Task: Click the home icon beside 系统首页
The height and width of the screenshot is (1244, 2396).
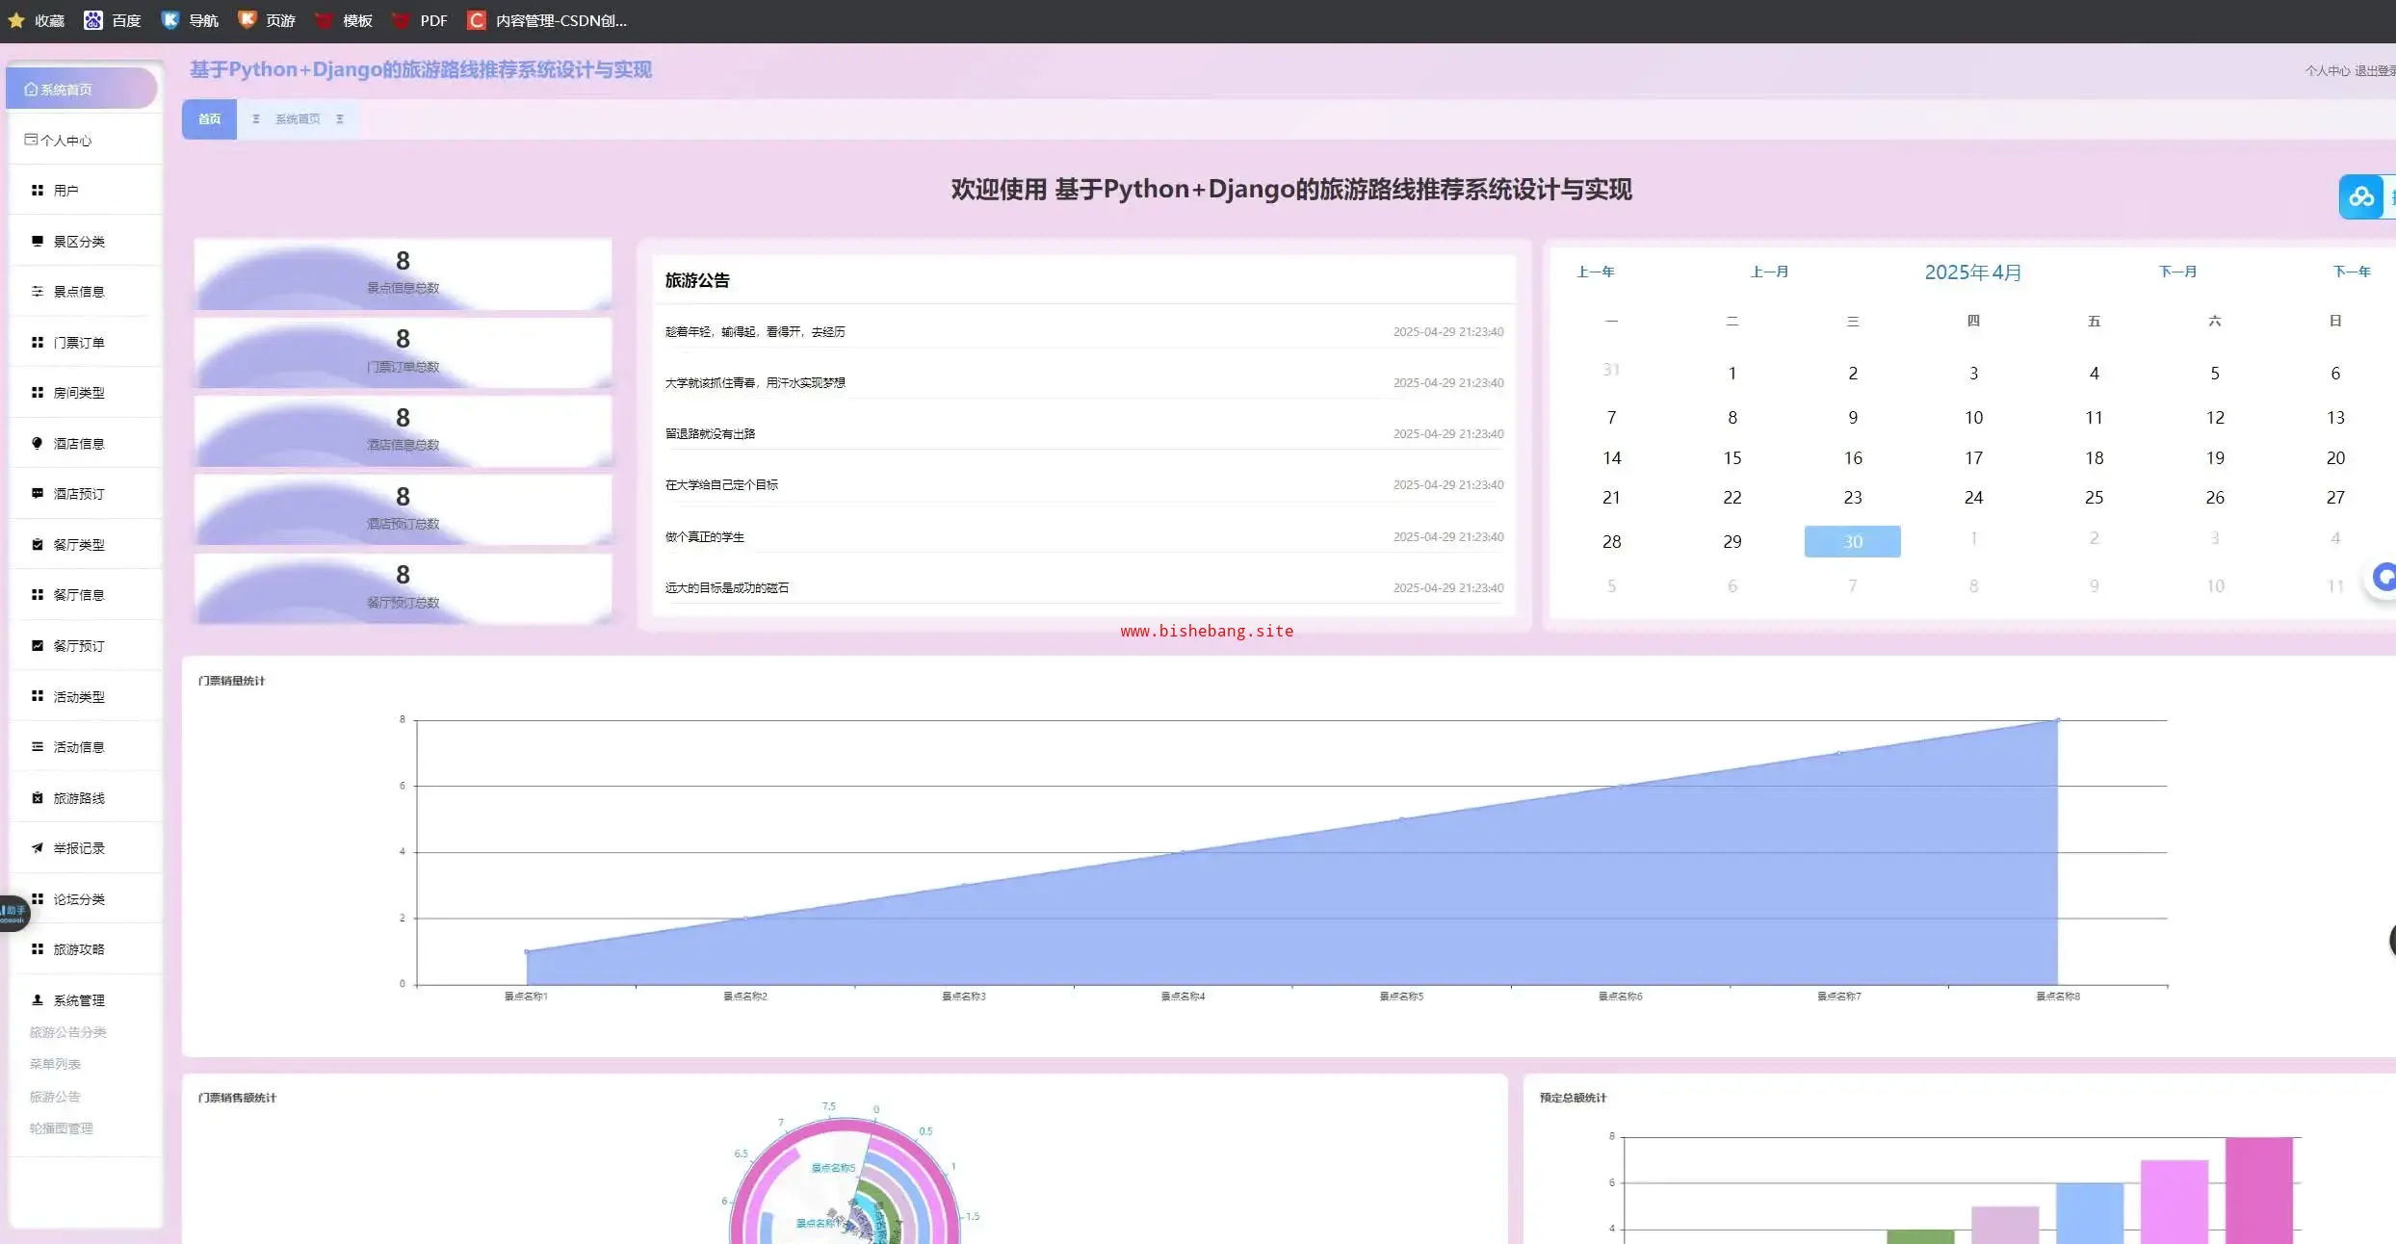Action: pos(31,90)
